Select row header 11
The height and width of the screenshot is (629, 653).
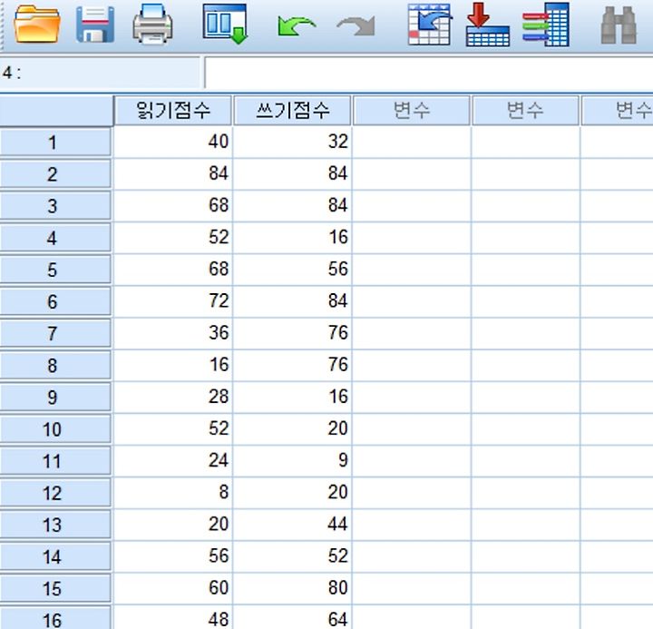(x=55, y=461)
